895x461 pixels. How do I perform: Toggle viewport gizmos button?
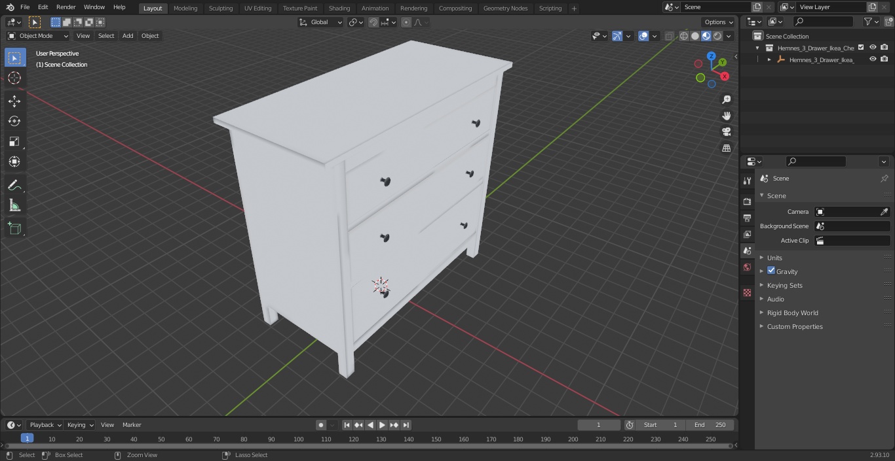617,36
